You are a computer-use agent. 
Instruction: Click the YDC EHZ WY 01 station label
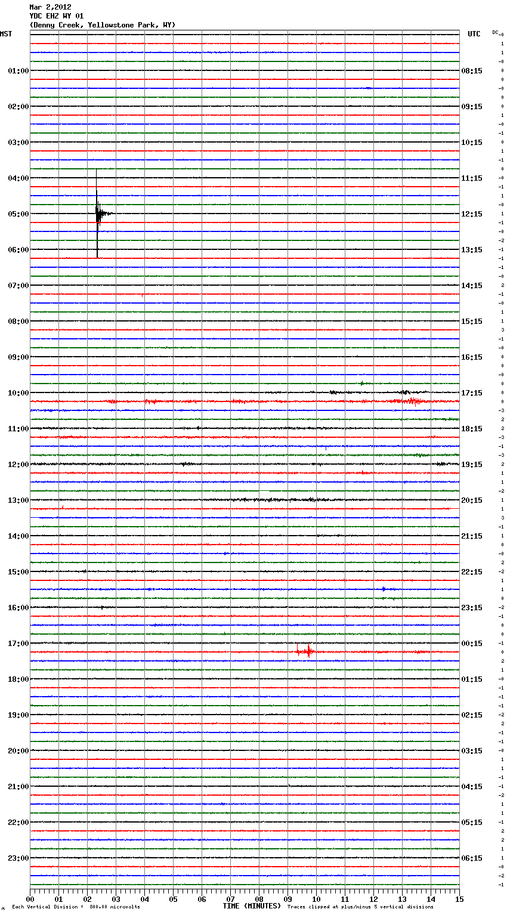57,16
